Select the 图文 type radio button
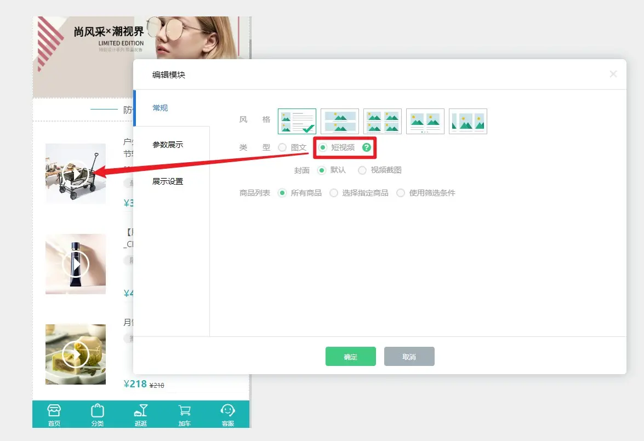 (x=282, y=147)
